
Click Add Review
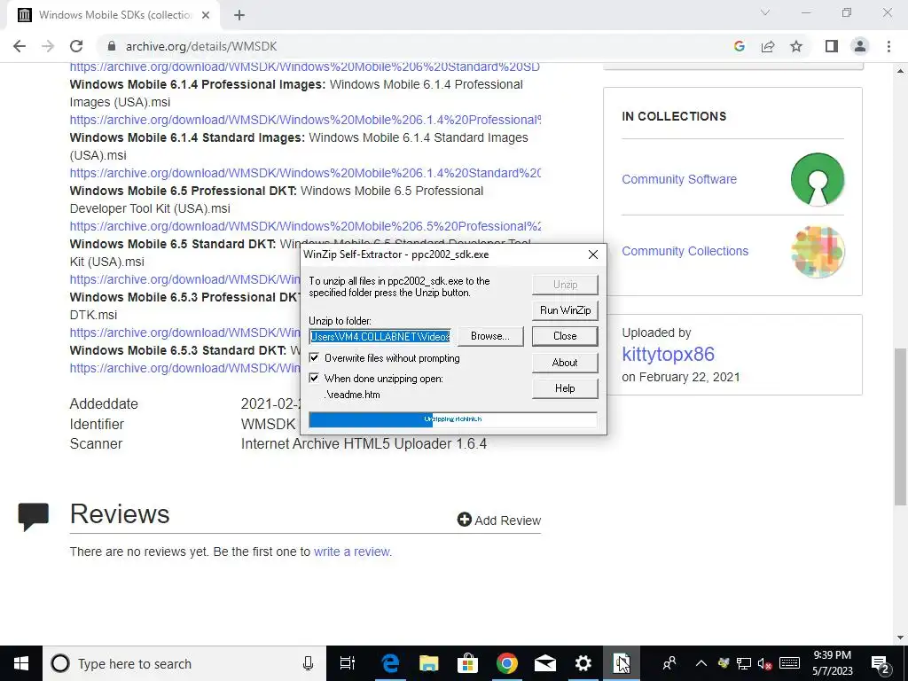point(499,520)
